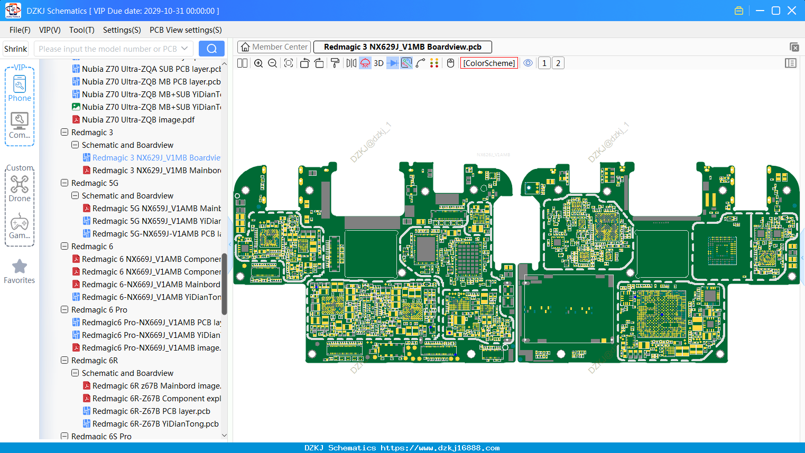805x453 pixels.
Task: Collapse the Redmagic 5G tree node
Action: click(x=64, y=183)
